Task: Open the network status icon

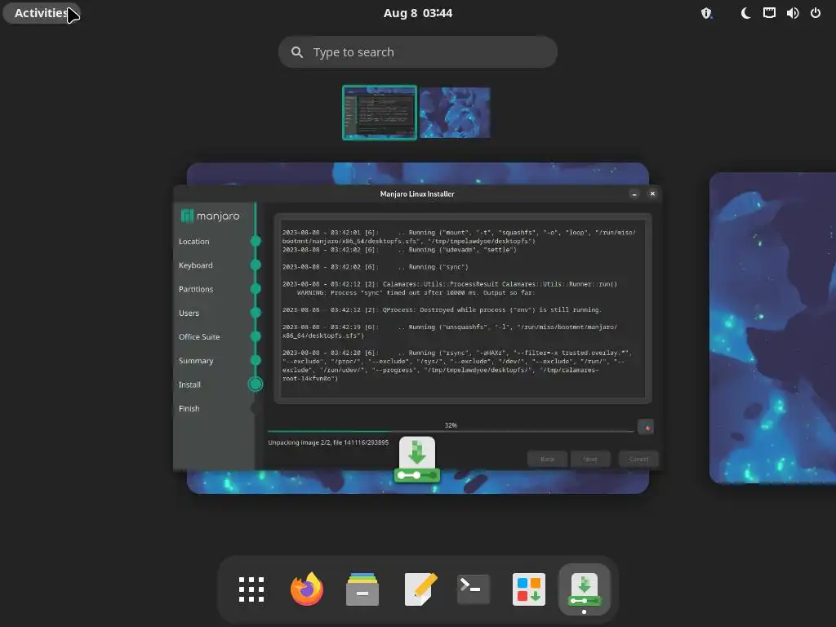Action: pyautogui.click(x=769, y=13)
